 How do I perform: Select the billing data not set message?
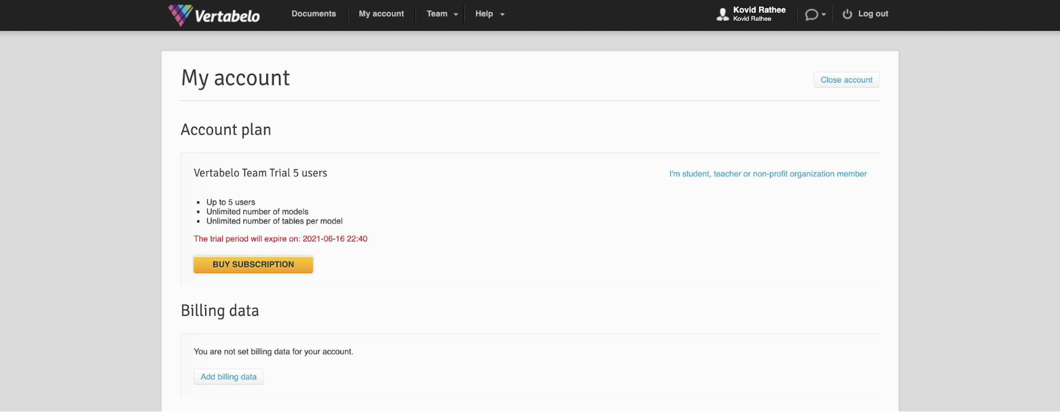point(273,352)
